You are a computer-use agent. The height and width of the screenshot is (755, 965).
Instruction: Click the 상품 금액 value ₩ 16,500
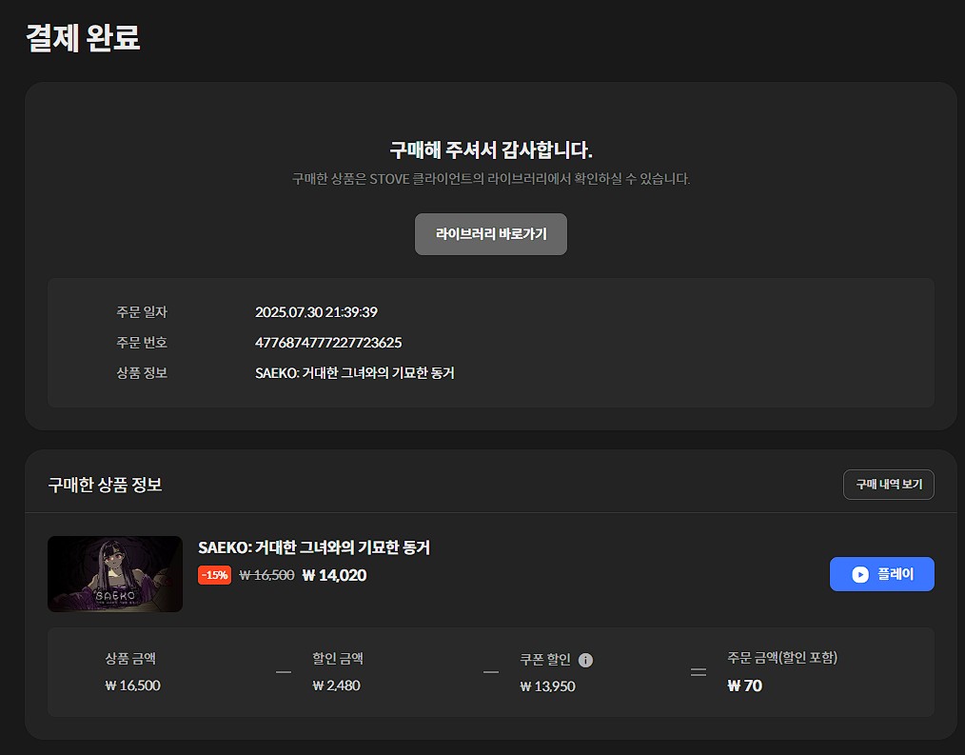pyautogui.click(x=132, y=685)
